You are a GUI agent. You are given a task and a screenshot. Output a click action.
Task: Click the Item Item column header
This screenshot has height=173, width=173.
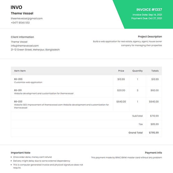coord(20,71)
